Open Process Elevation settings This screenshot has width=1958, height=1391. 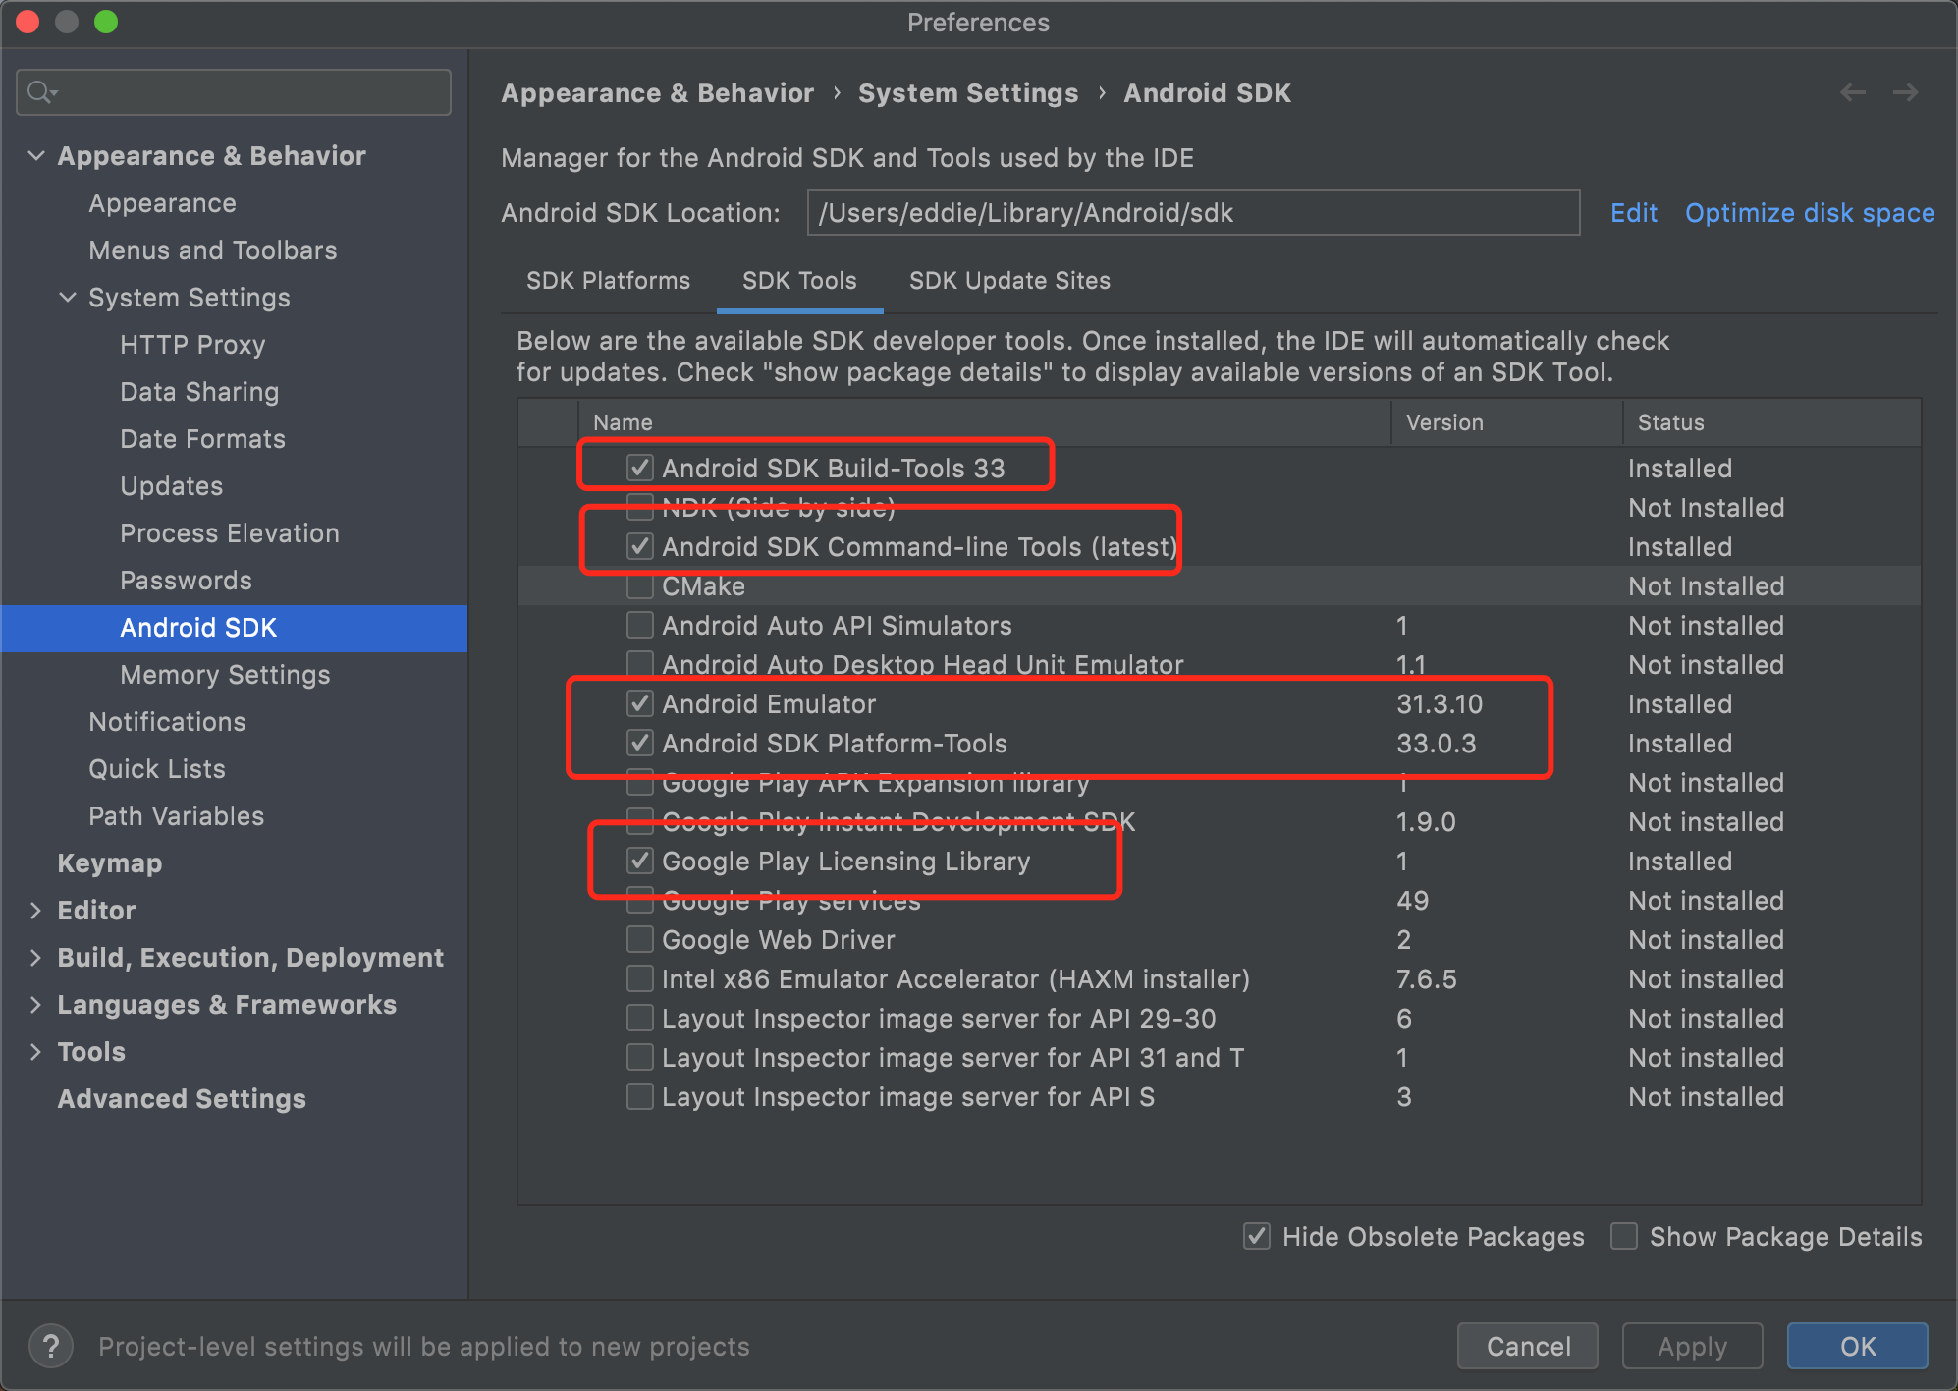pos(230,533)
